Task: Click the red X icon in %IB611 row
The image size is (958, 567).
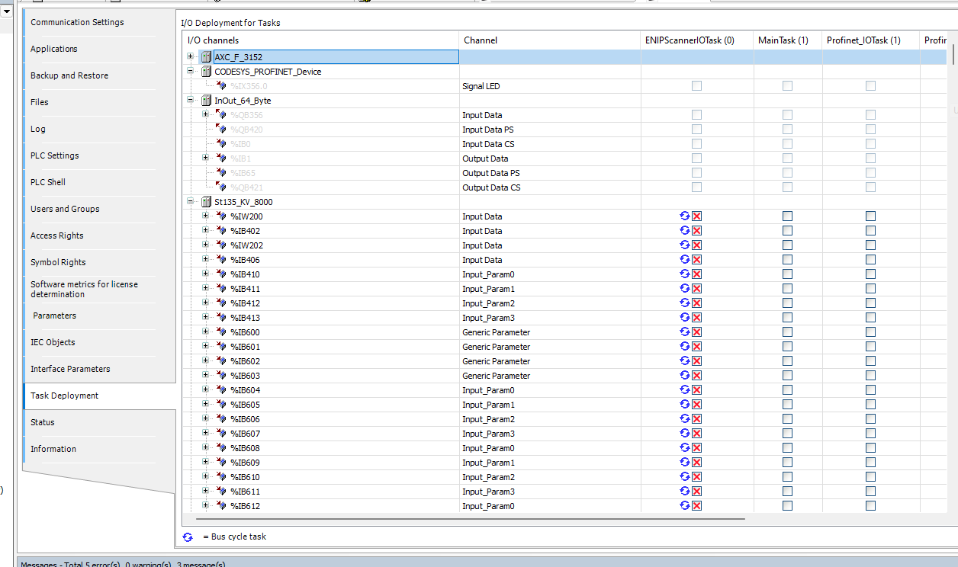Action: coord(696,491)
